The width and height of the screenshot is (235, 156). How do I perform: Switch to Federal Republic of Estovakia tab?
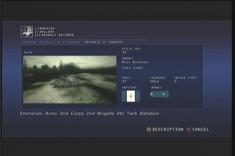click(x=52, y=42)
